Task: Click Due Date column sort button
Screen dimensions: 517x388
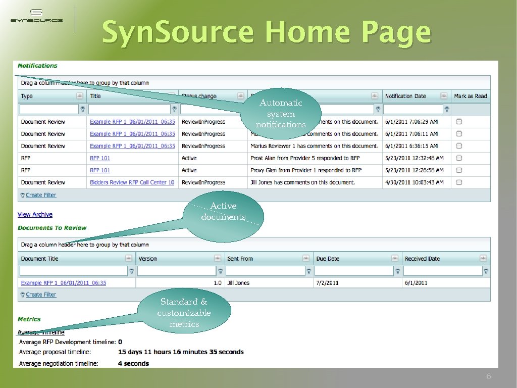Action: tap(395, 258)
